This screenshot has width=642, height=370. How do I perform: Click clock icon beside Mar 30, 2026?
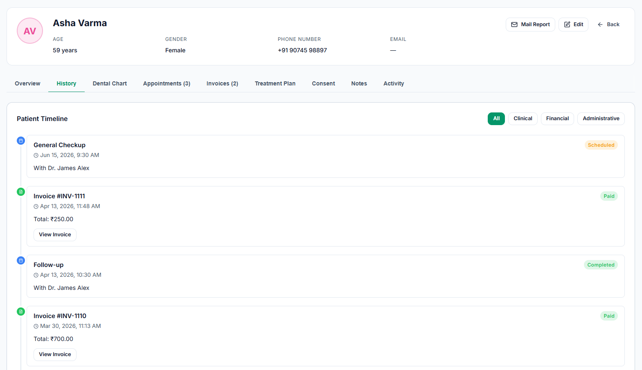(x=36, y=326)
